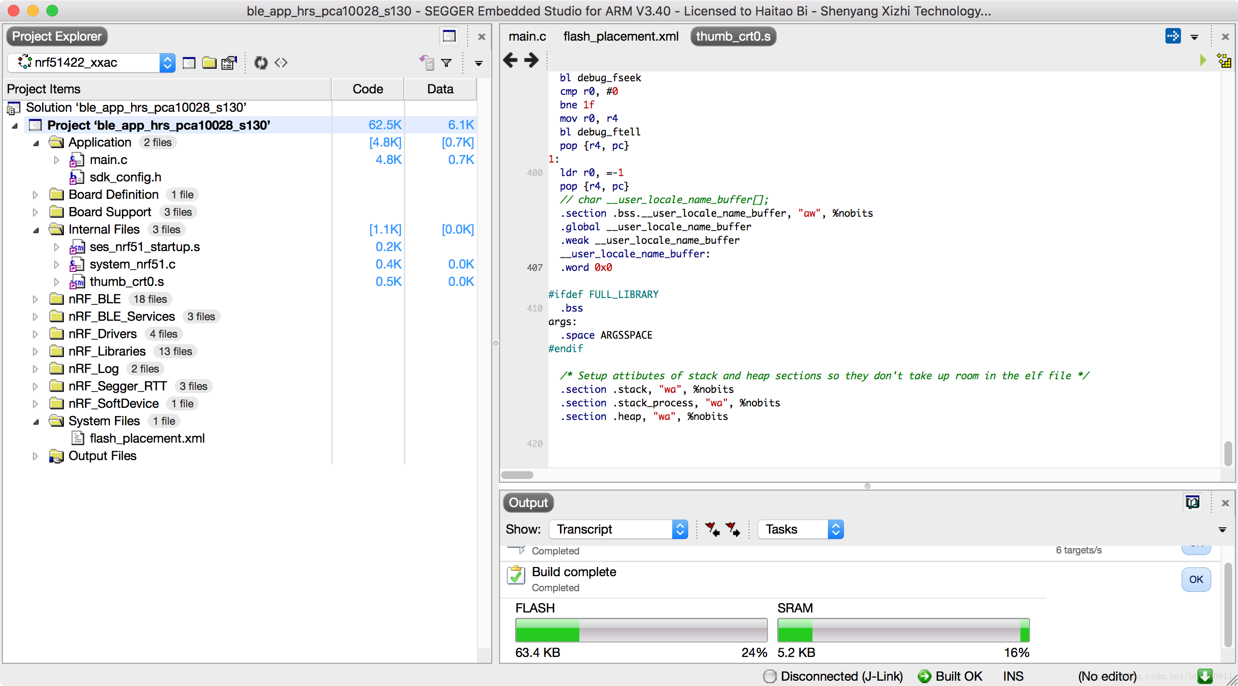
Task: Toggle the INS insert mode indicator
Action: point(1013,676)
